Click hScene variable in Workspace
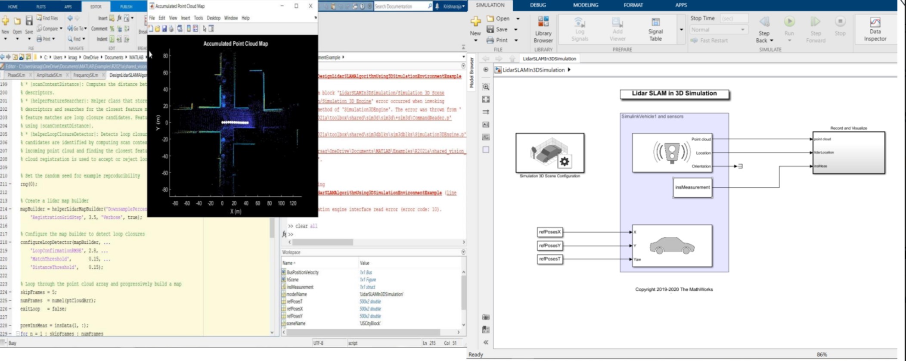Viewport: 906px width, 361px height. pyautogui.click(x=292, y=280)
